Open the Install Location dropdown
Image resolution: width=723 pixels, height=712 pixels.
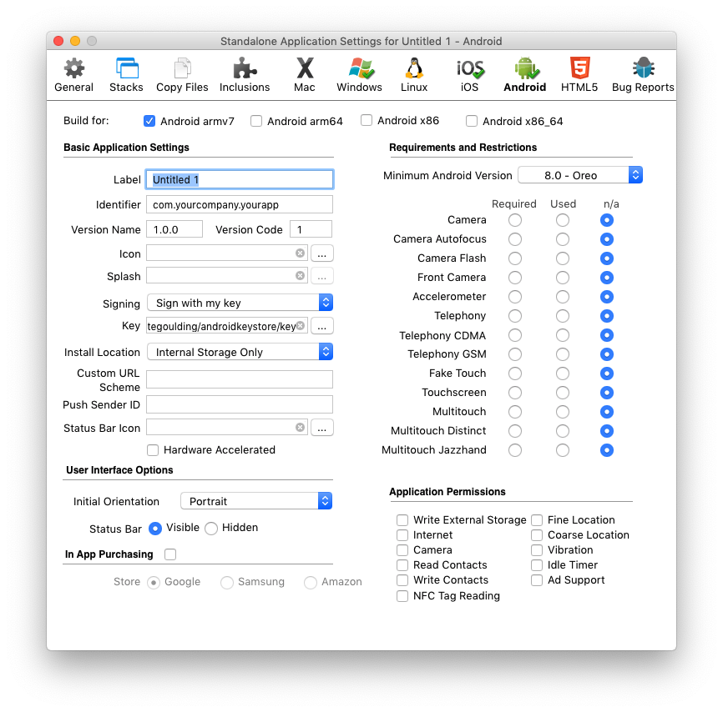240,352
